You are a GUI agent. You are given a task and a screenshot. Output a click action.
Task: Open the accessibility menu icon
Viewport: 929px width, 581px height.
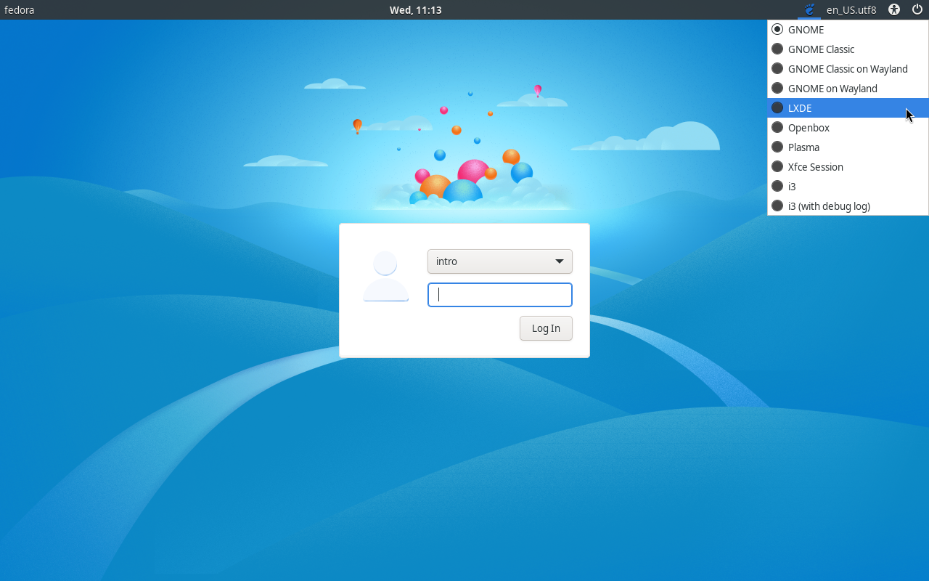(894, 10)
